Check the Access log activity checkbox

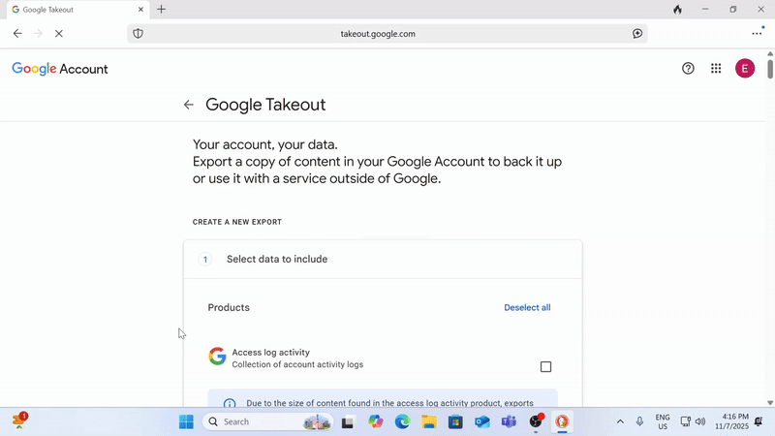(545, 367)
